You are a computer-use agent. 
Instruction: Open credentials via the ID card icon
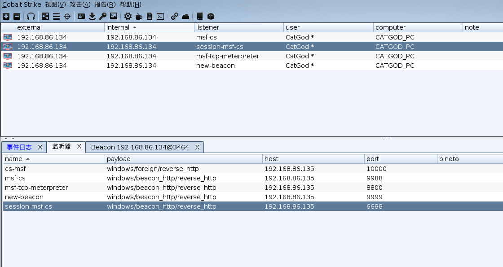point(81,16)
